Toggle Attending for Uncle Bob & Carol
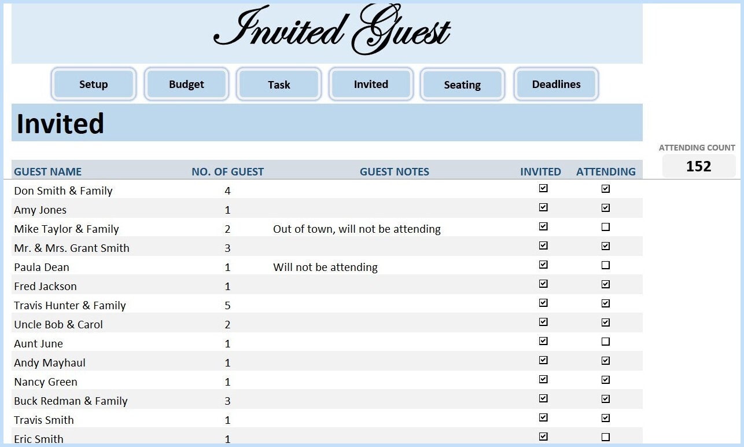This screenshot has height=447, width=744. (606, 323)
